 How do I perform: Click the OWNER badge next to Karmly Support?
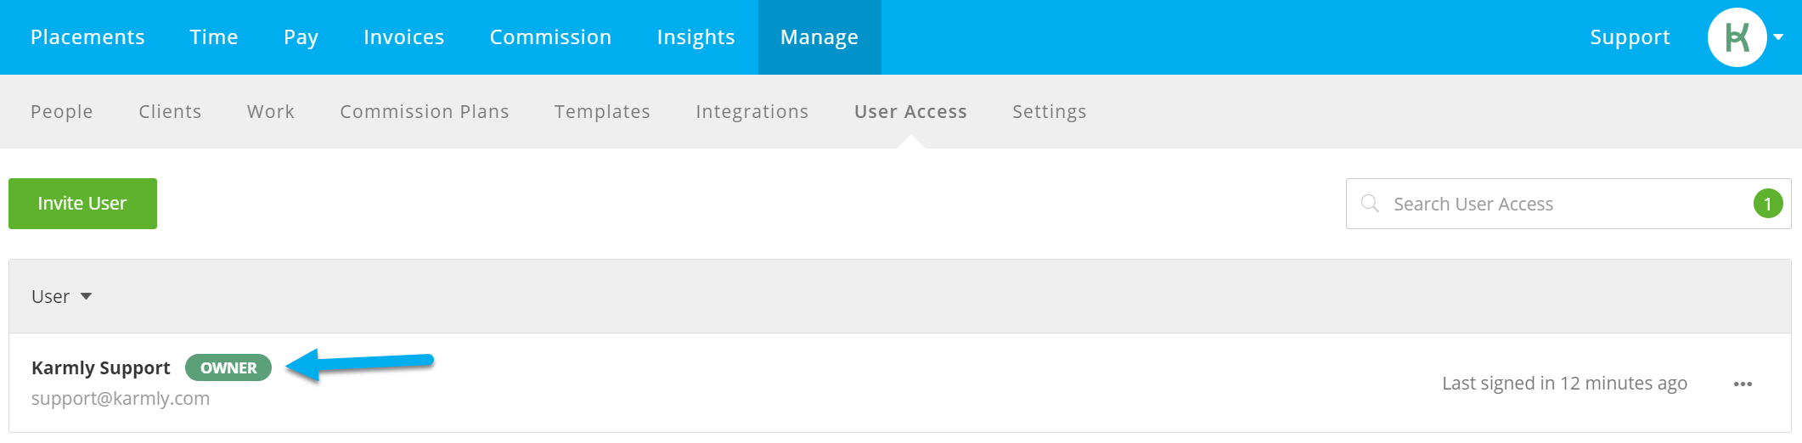click(228, 367)
